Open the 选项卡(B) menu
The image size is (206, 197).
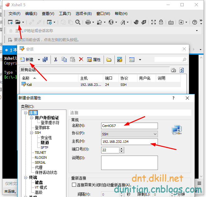pos(83,14)
